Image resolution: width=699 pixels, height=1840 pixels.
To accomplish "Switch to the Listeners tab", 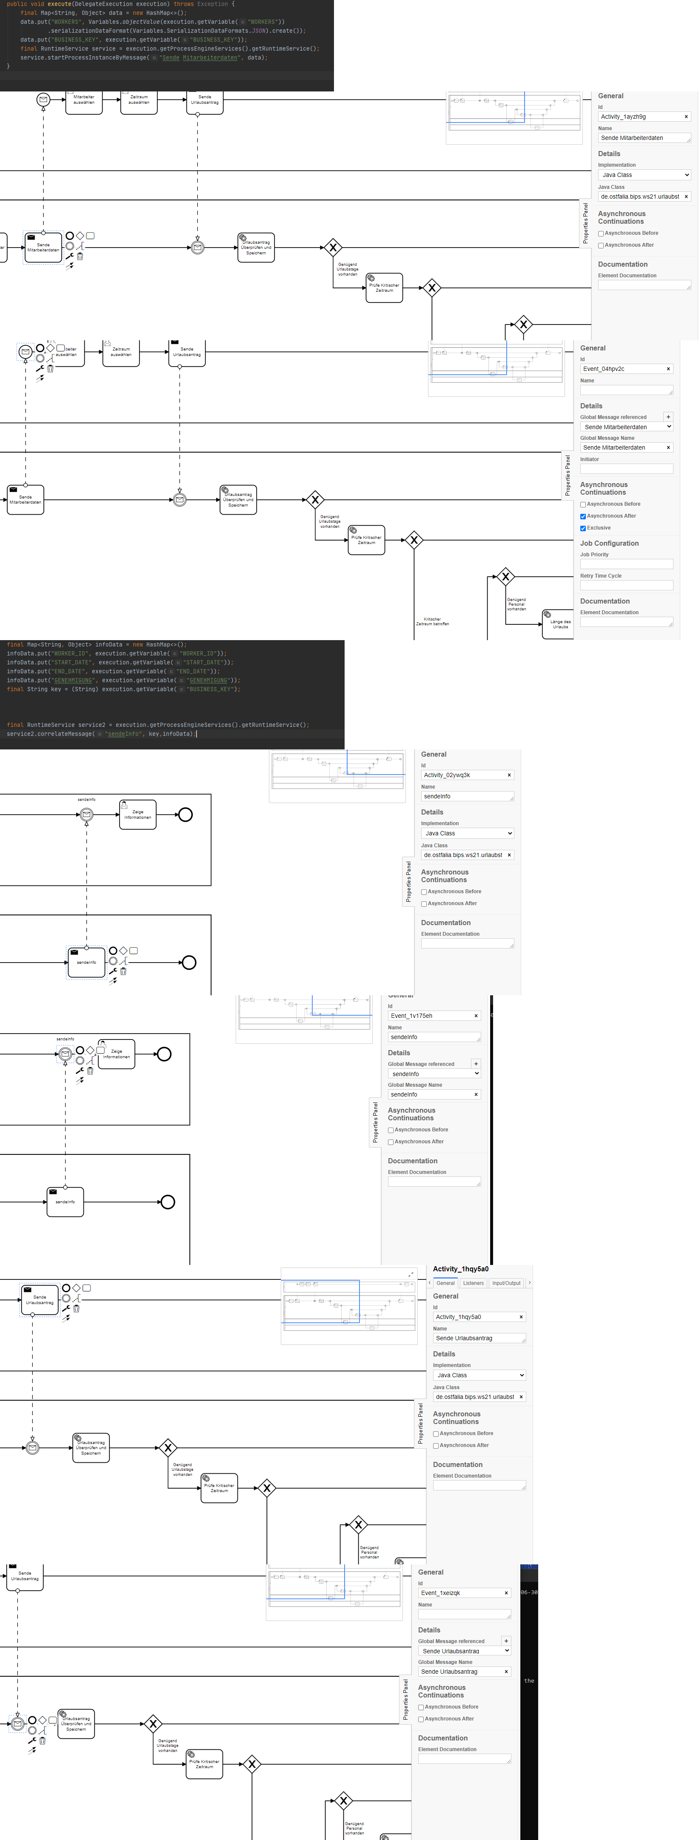I will click(x=473, y=1283).
